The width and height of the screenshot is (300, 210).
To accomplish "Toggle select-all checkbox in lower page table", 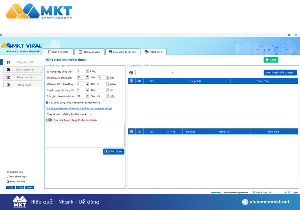I will tap(131, 132).
